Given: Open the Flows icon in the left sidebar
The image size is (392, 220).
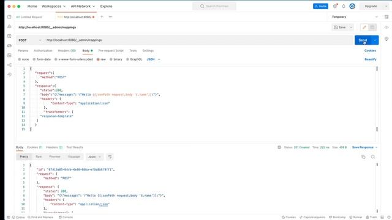Looking at the screenshot, I should pyautogui.click(x=9, y=65).
